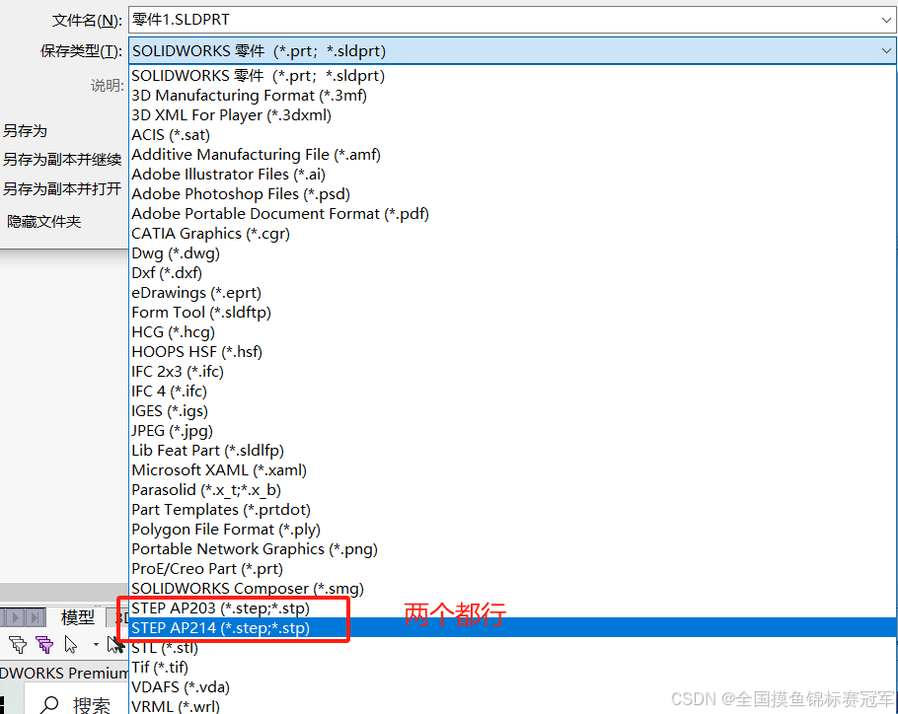The height and width of the screenshot is (714, 898).
Task: Choose Additive Manufacturing File (*.amf)
Action: pos(512,155)
